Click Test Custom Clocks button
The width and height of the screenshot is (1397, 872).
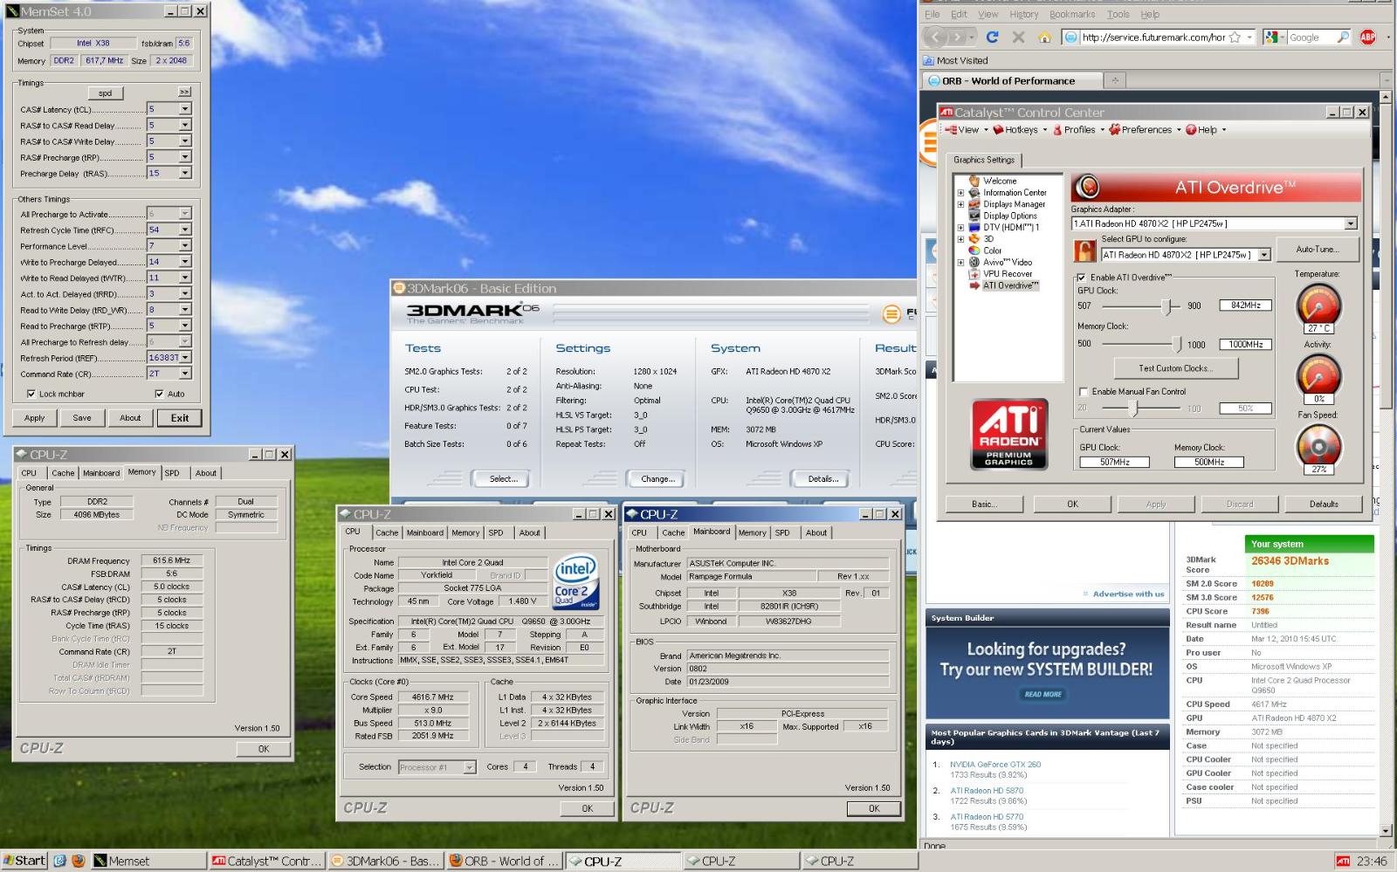click(1175, 368)
